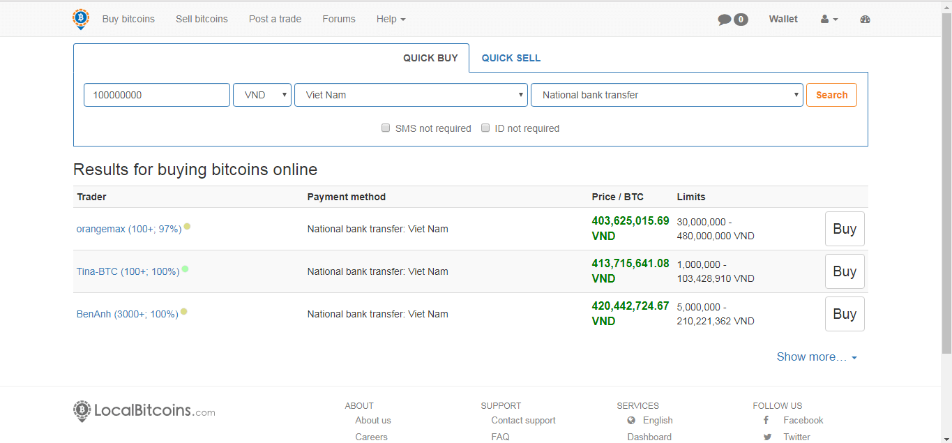This screenshot has width=952, height=443.
Task: Open Facebook footer link text
Action: pos(803,421)
